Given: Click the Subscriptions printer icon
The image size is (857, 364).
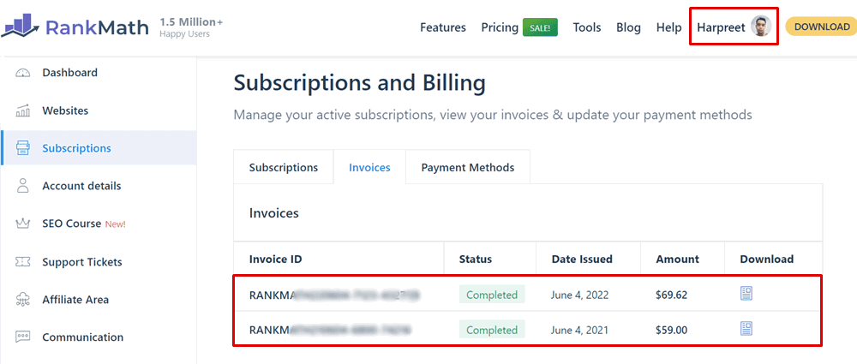Looking at the screenshot, I should (23, 148).
